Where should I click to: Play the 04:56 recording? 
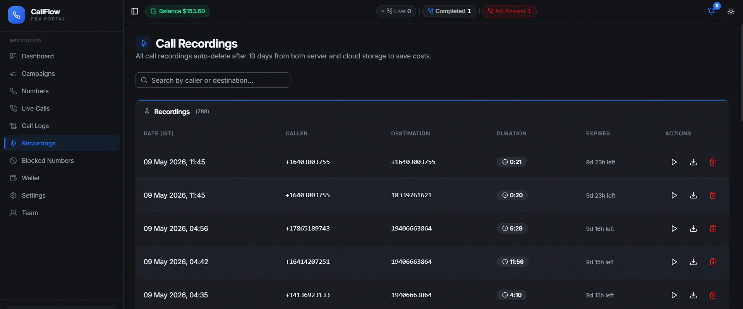674,229
